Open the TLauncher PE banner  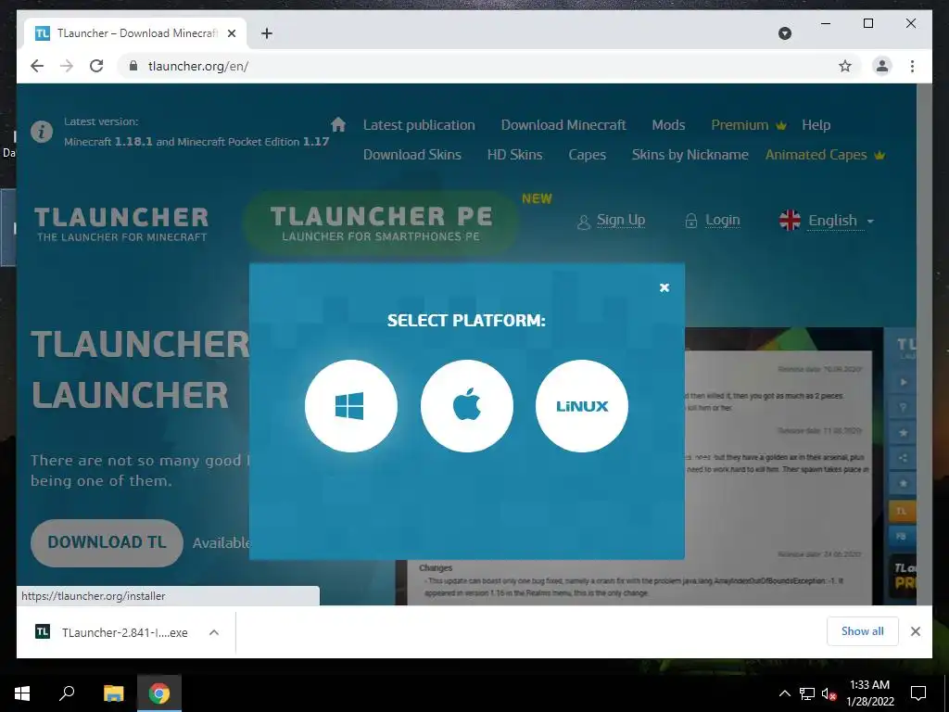[381, 222]
